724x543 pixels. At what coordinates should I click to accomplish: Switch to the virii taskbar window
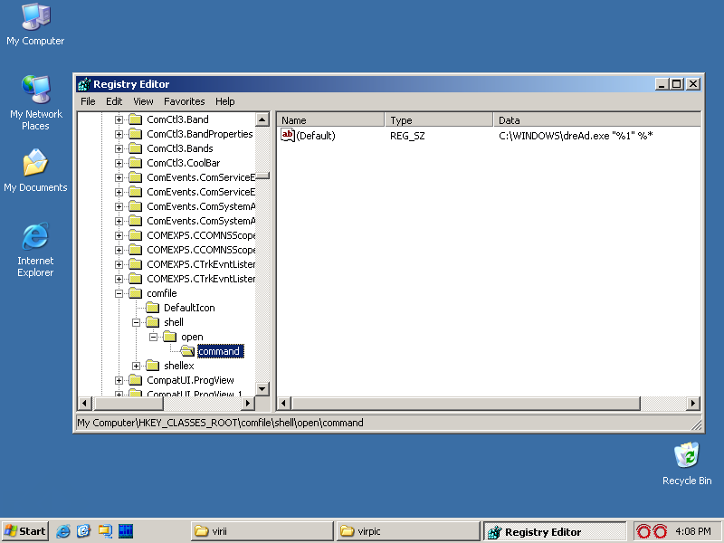pos(262,531)
